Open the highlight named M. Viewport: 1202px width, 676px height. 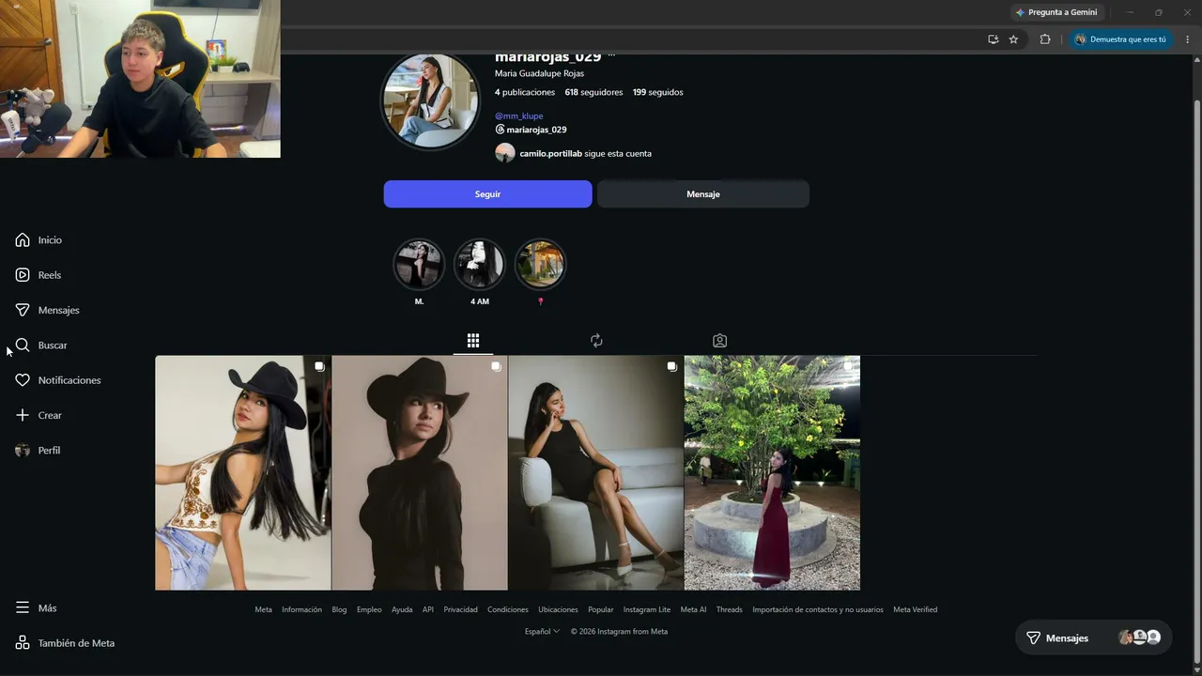[x=419, y=265]
